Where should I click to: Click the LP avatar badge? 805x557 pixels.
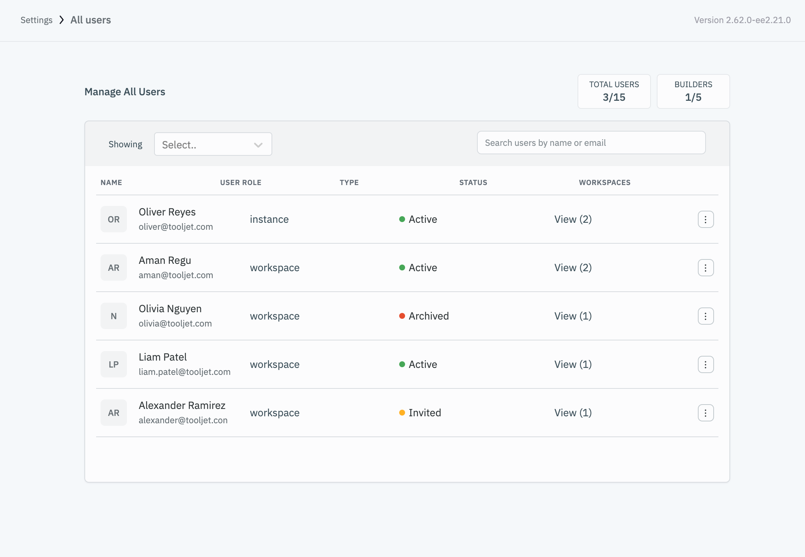pyautogui.click(x=114, y=364)
